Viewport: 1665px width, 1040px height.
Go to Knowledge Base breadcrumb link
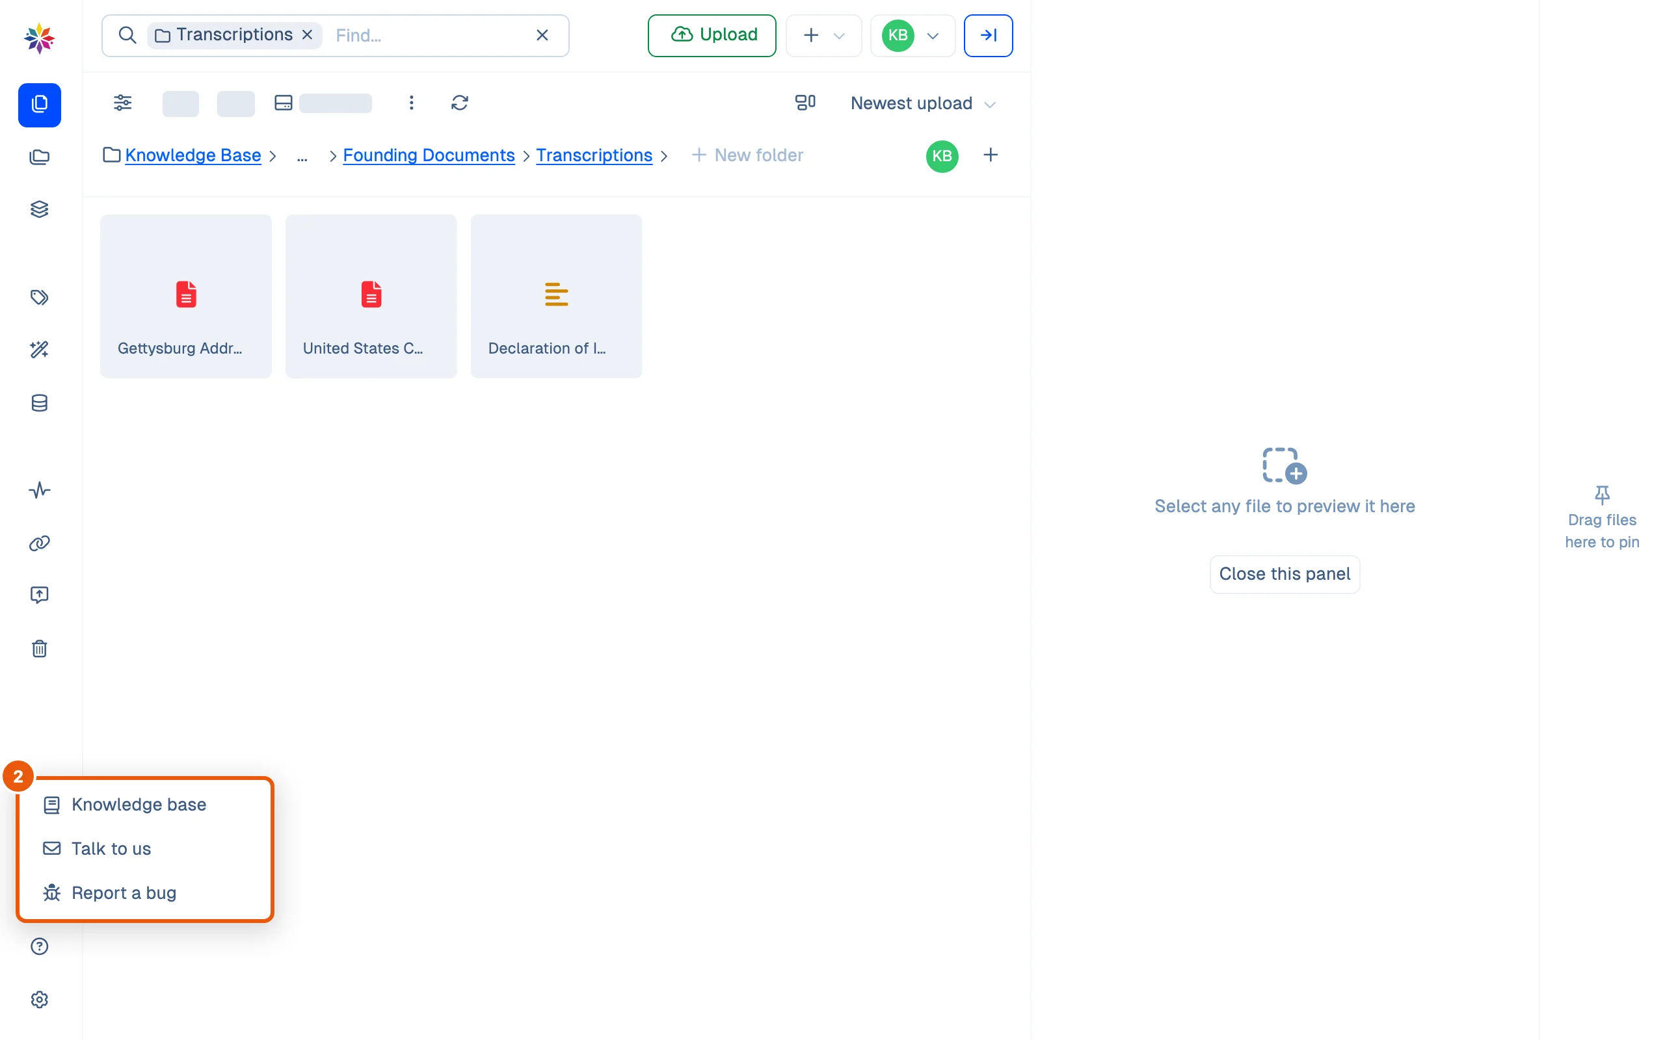click(x=193, y=155)
